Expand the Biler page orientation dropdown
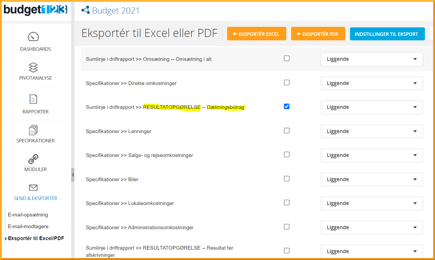The image size is (435, 260). tap(372, 180)
